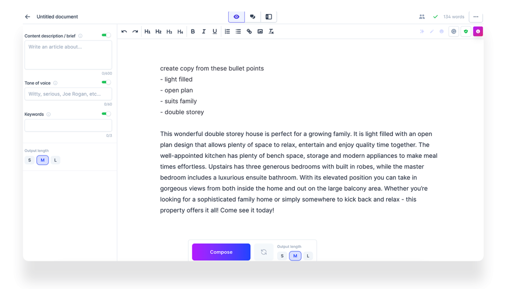Switch to the eye preview mode
Viewport: 507px width, 289px height.
click(x=236, y=17)
